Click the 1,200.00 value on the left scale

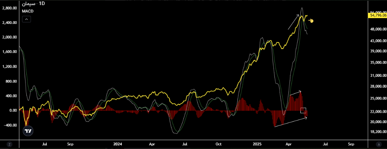(9, 66)
